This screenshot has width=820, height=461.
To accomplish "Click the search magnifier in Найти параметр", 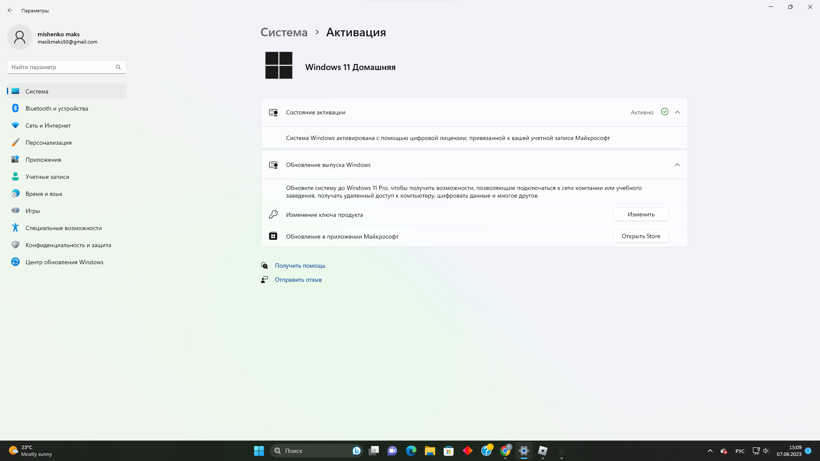I will tap(118, 67).
